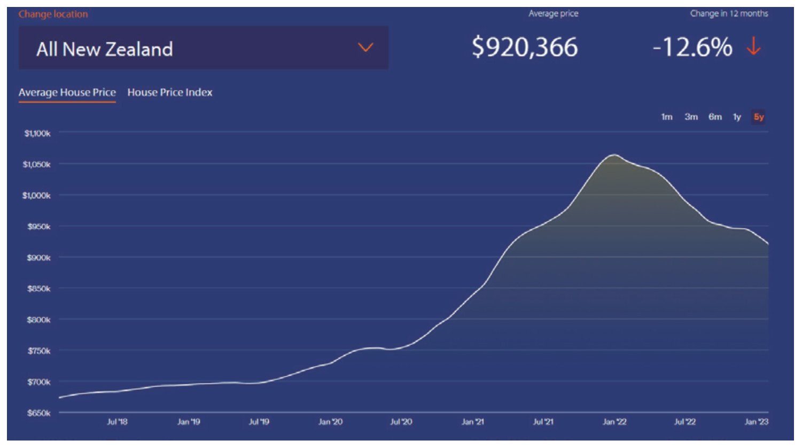The height and width of the screenshot is (448, 802).
Task: Click the chart peak near Jan '22
Action: (x=614, y=155)
